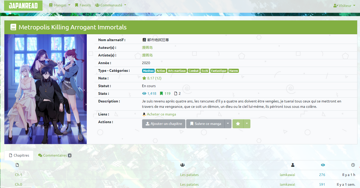Open the Favoris link in the navbar
The image size is (360, 188).
(83, 5)
